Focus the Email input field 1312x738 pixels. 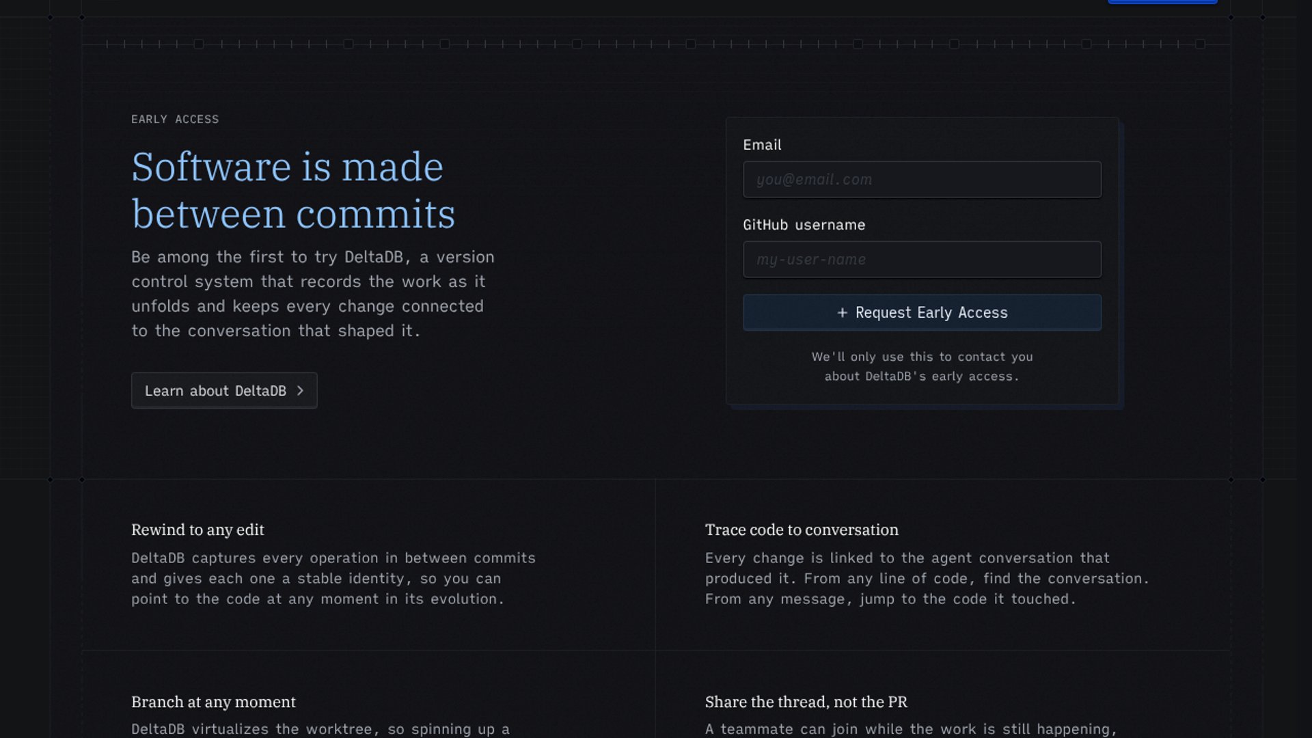tap(922, 179)
